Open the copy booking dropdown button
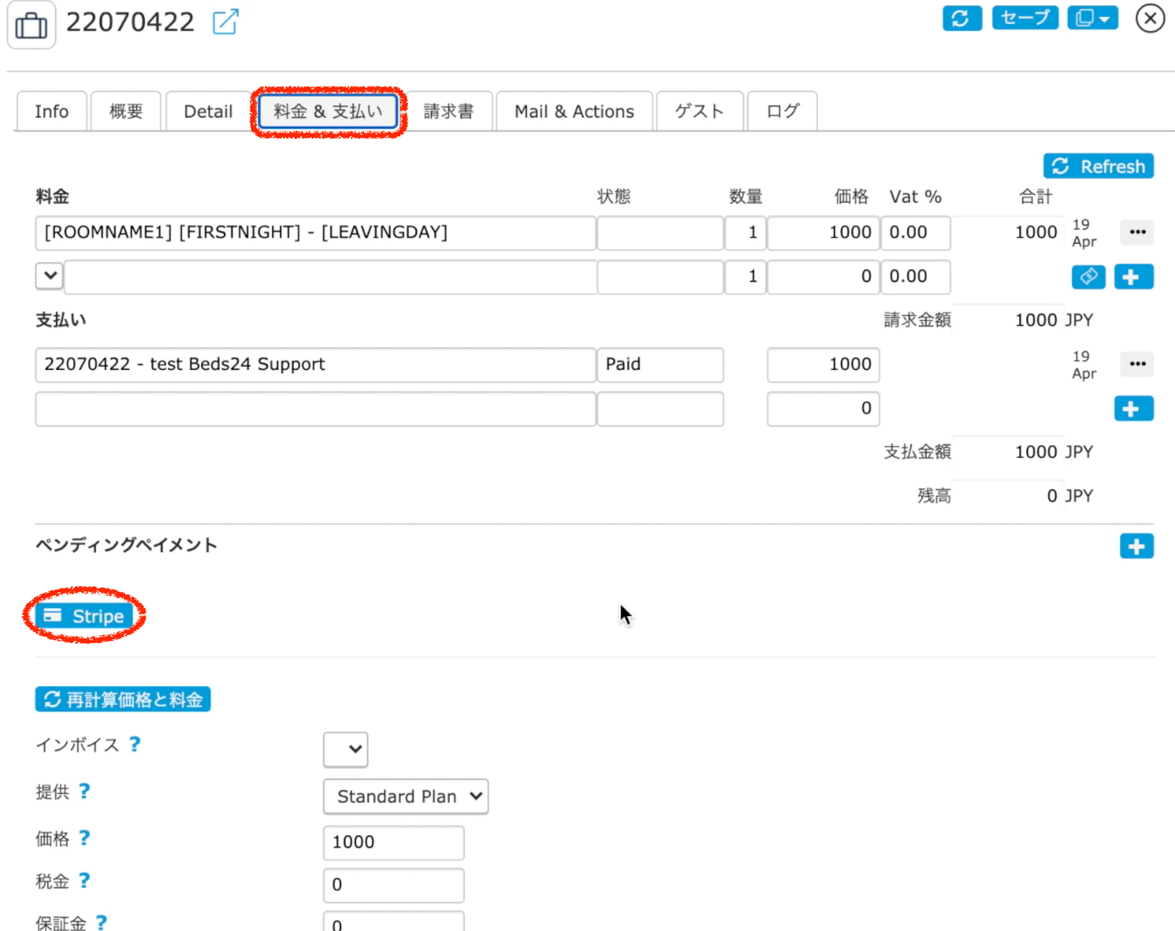1175x931 pixels. click(x=1092, y=18)
